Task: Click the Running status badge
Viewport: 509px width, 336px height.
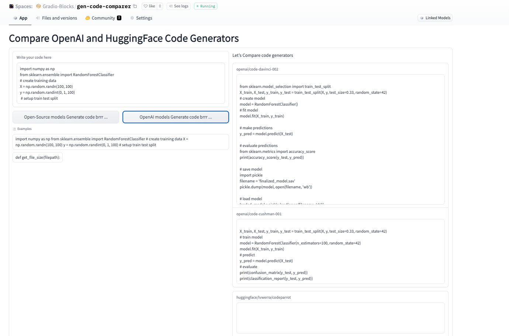Action: pos(205,6)
